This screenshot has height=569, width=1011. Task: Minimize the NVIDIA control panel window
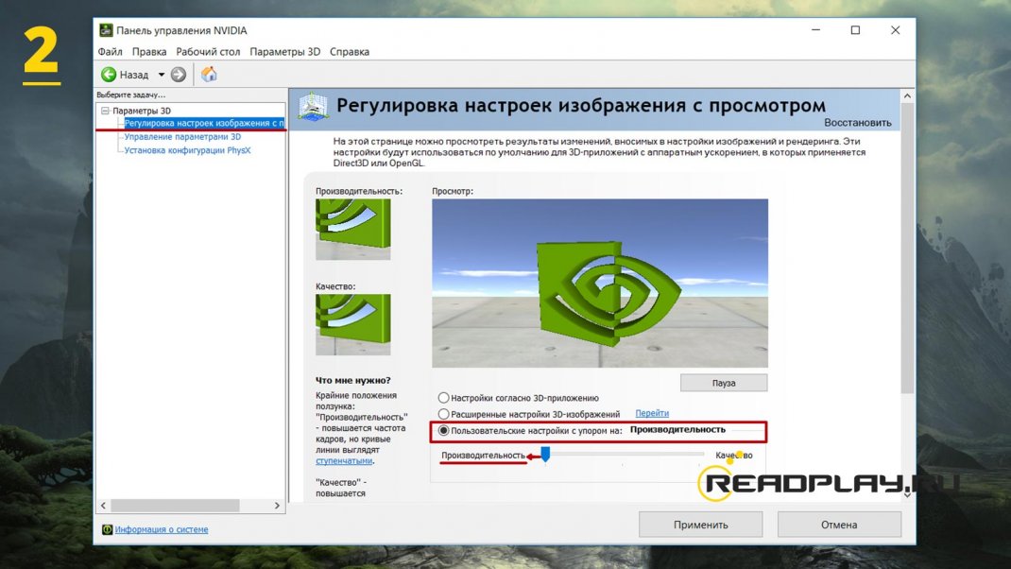(815, 30)
